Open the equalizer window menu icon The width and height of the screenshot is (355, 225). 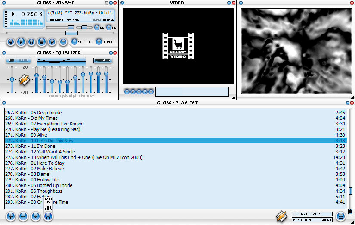pos(3,53)
